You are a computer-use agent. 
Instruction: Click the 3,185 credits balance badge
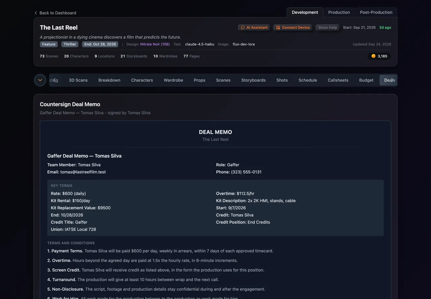coord(379,56)
